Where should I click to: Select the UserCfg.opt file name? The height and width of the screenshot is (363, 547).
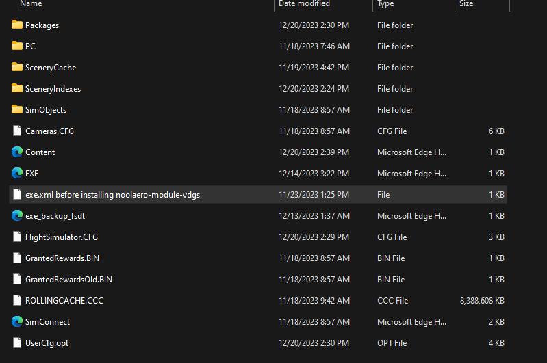pyautogui.click(x=47, y=343)
